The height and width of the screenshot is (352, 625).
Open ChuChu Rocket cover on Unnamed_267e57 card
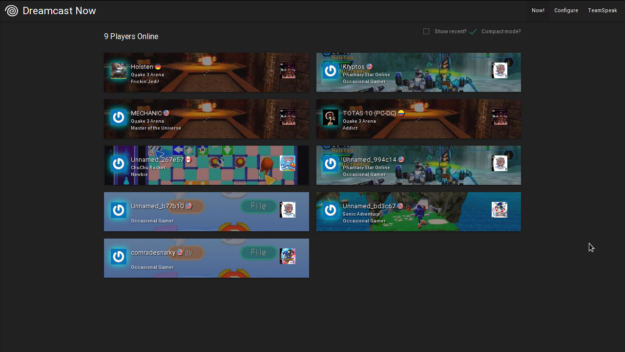288,163
